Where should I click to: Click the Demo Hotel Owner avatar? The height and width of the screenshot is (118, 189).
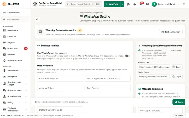tap(154, 4)
